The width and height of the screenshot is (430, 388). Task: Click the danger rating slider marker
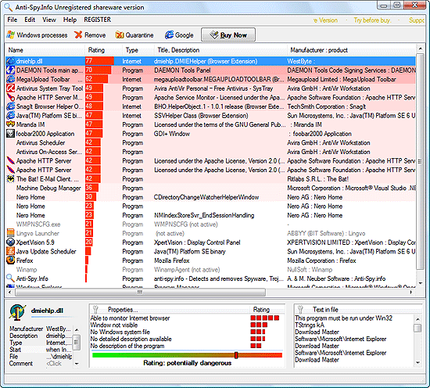pos(236,355)
